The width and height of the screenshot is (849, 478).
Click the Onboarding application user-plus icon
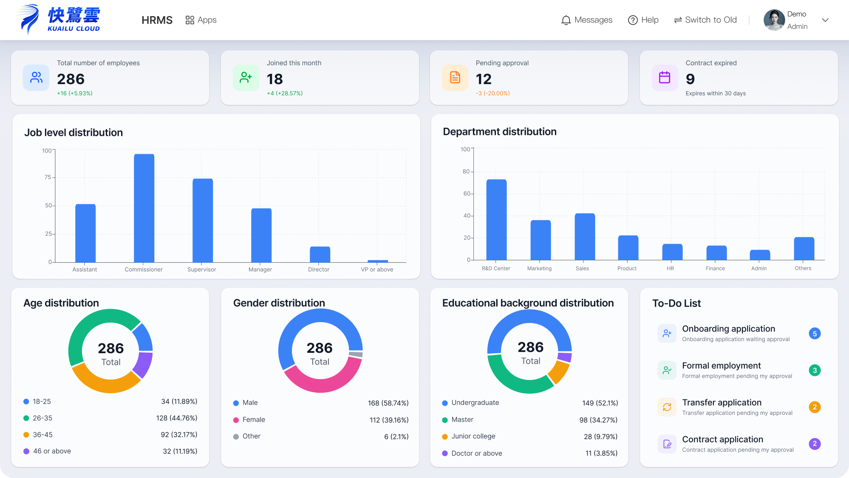click(667, 333)
